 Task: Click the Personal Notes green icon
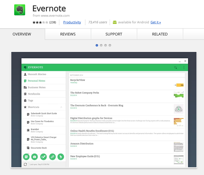pyautogui.click(x=25, y=81)
